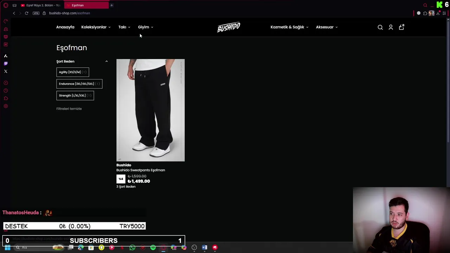Collapse the Şort Beden filter section

pos(107,61)
